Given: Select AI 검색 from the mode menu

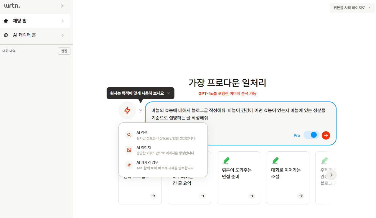Looking at the screenshot, I should (x=163, y=135).
